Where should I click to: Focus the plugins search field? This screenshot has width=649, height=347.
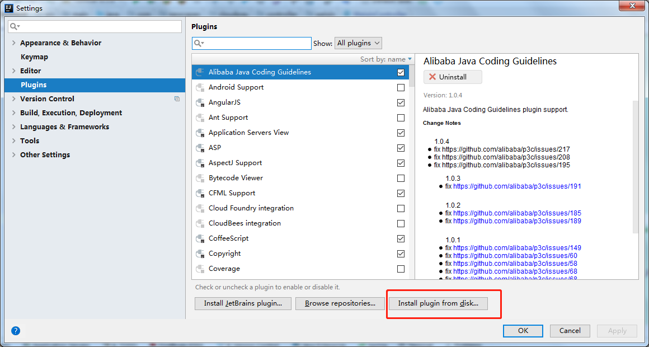[x=252, y=44]
